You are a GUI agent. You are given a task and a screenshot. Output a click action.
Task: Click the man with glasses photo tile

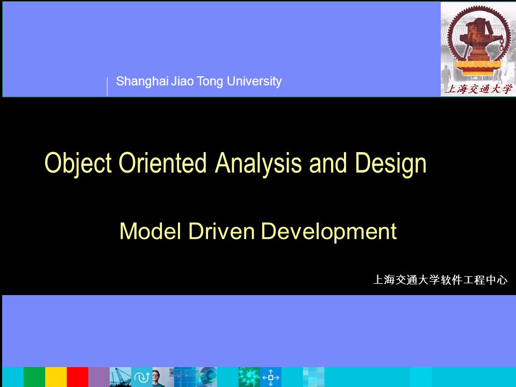163,377
